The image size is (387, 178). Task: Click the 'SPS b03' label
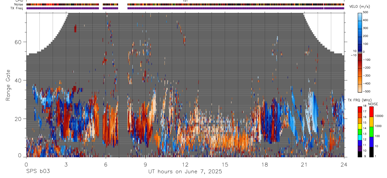point(38,172)
